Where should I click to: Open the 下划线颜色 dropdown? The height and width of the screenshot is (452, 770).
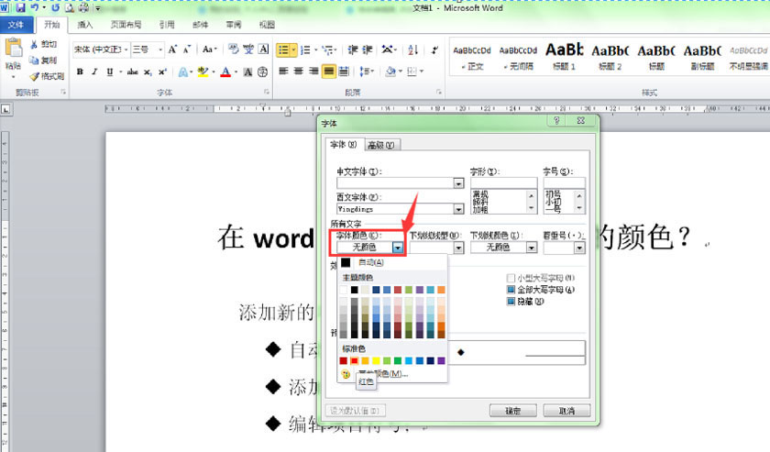(531, 247)
